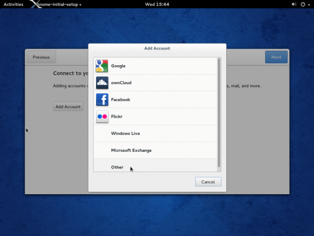Click the Facebook logo icon

(x=102, y=99)
